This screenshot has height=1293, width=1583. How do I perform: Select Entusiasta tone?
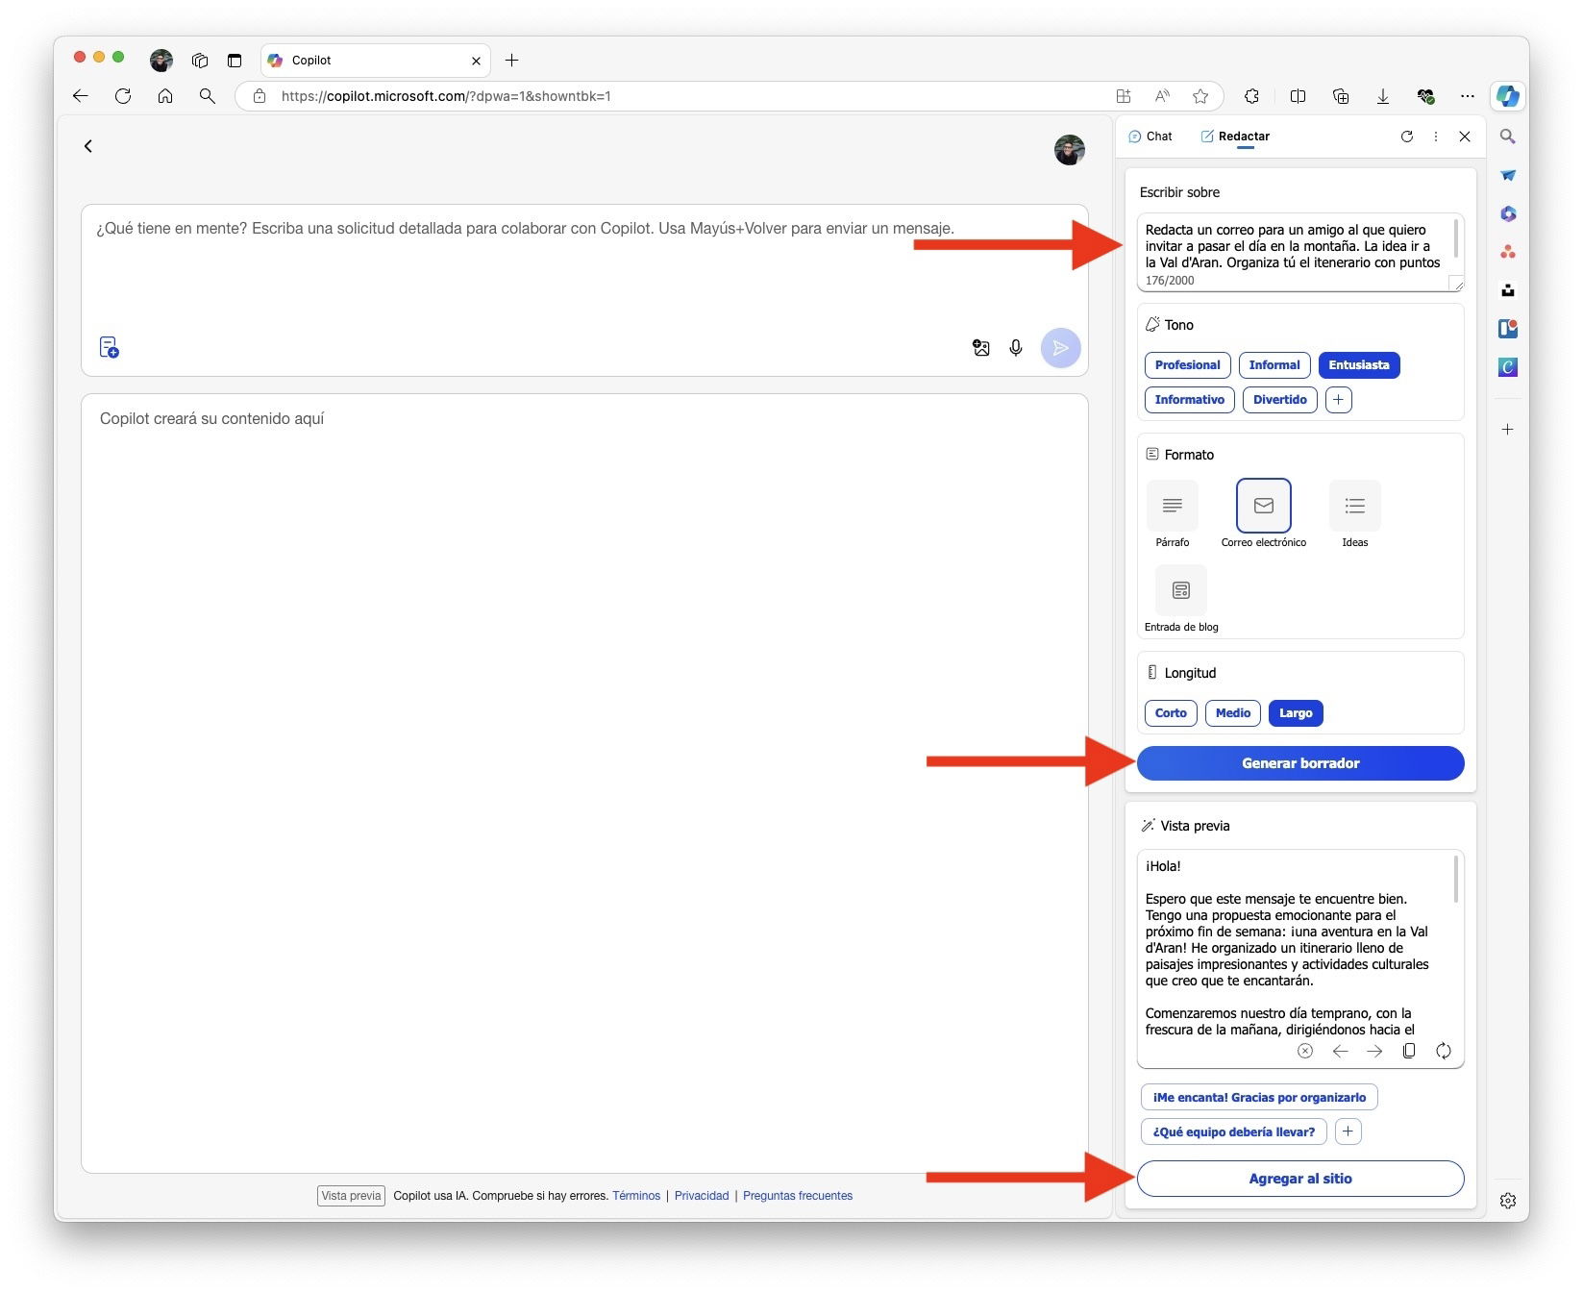click(1358, 365)
